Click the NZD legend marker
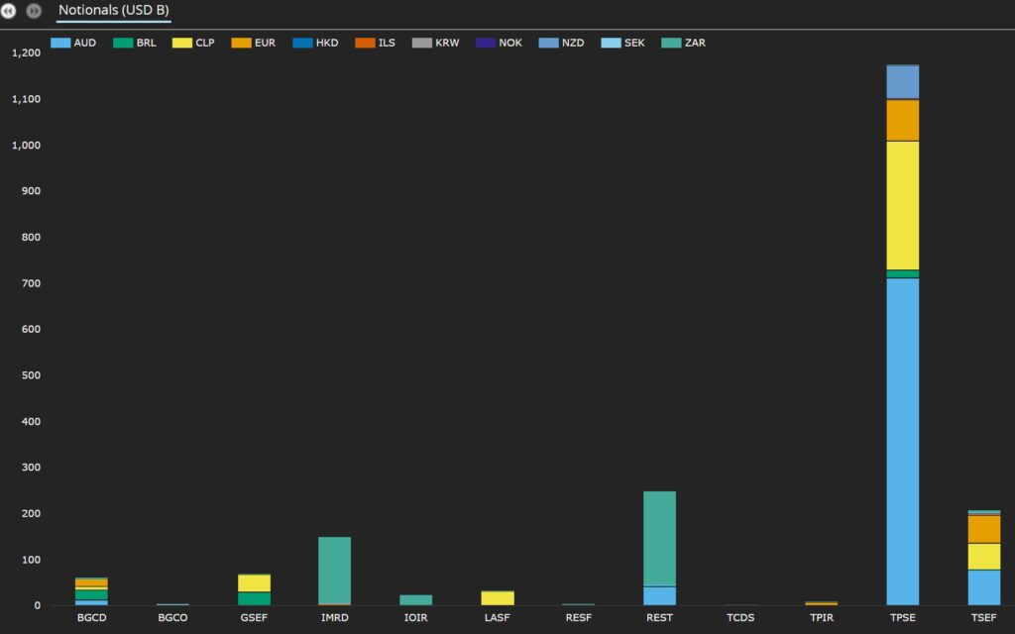The image size is (1015, 634). pyautogui.click(x=548, y=44)
